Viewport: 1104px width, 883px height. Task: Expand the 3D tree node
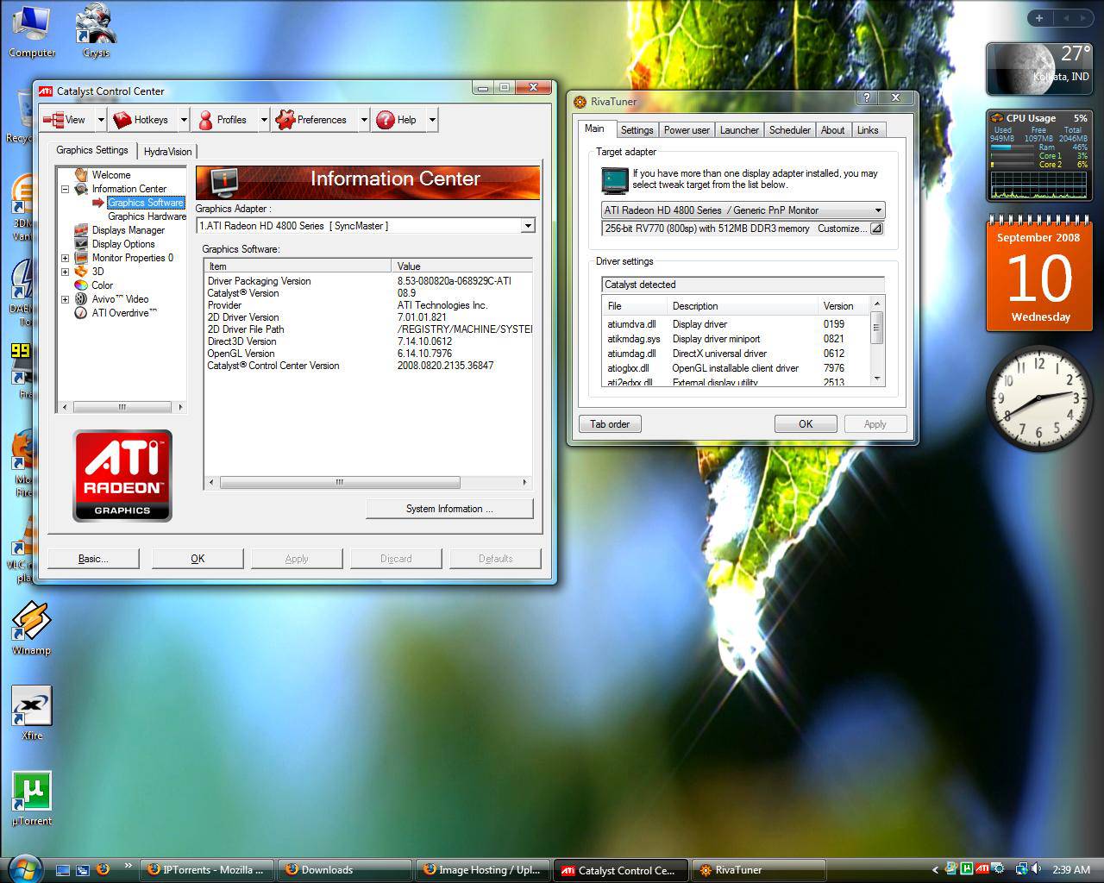coord(65,272)
